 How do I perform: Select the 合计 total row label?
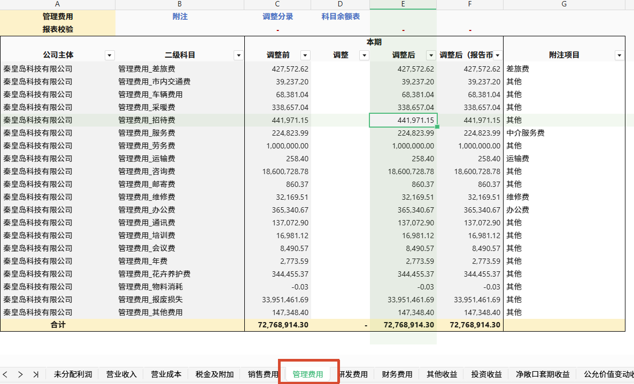pyautogui.click(x=58, y=325)
